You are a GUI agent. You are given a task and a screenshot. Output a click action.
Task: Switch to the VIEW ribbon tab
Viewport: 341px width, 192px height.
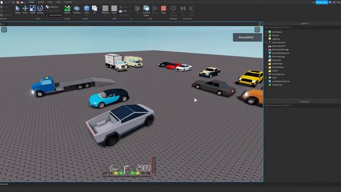[x=58, y=2]
